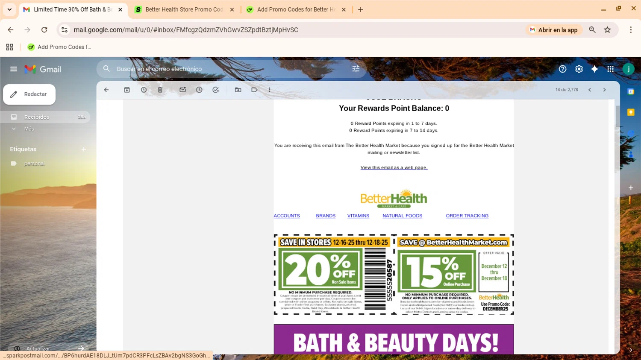The width and height of the screenshot is (641, 360).
Task: Expand the hidden side panel arrow
Action: 631,350
